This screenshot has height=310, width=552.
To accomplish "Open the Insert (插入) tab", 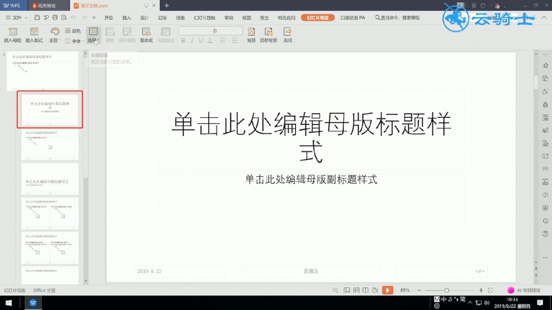I will pos(127,18).
